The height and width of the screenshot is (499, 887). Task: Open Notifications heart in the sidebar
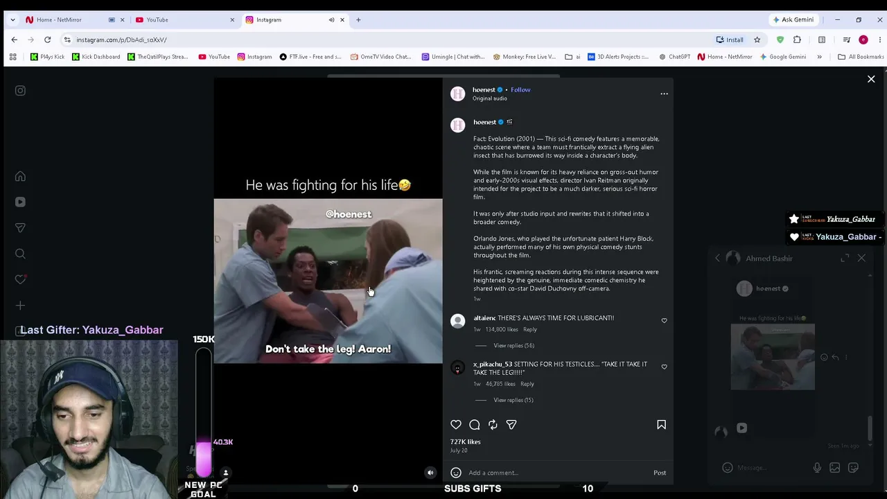click(x=20, y=279)
